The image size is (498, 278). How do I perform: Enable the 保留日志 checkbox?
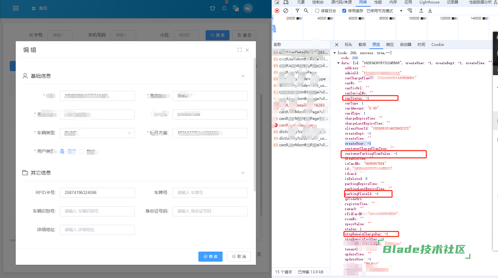(317, 11)
